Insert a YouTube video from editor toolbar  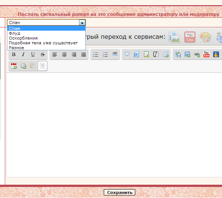click(206, 54)
